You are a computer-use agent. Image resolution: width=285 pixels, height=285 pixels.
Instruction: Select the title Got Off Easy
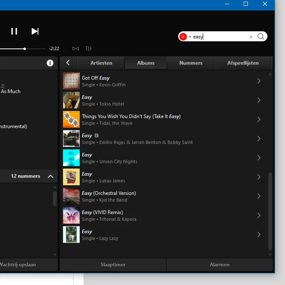(x=96, y=78)
